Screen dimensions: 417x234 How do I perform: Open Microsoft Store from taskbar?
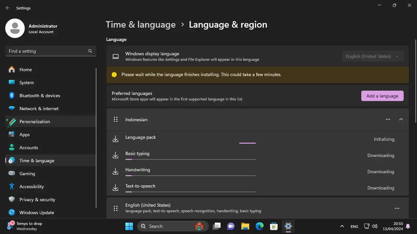pyautogui.click(x=274, y=226)
